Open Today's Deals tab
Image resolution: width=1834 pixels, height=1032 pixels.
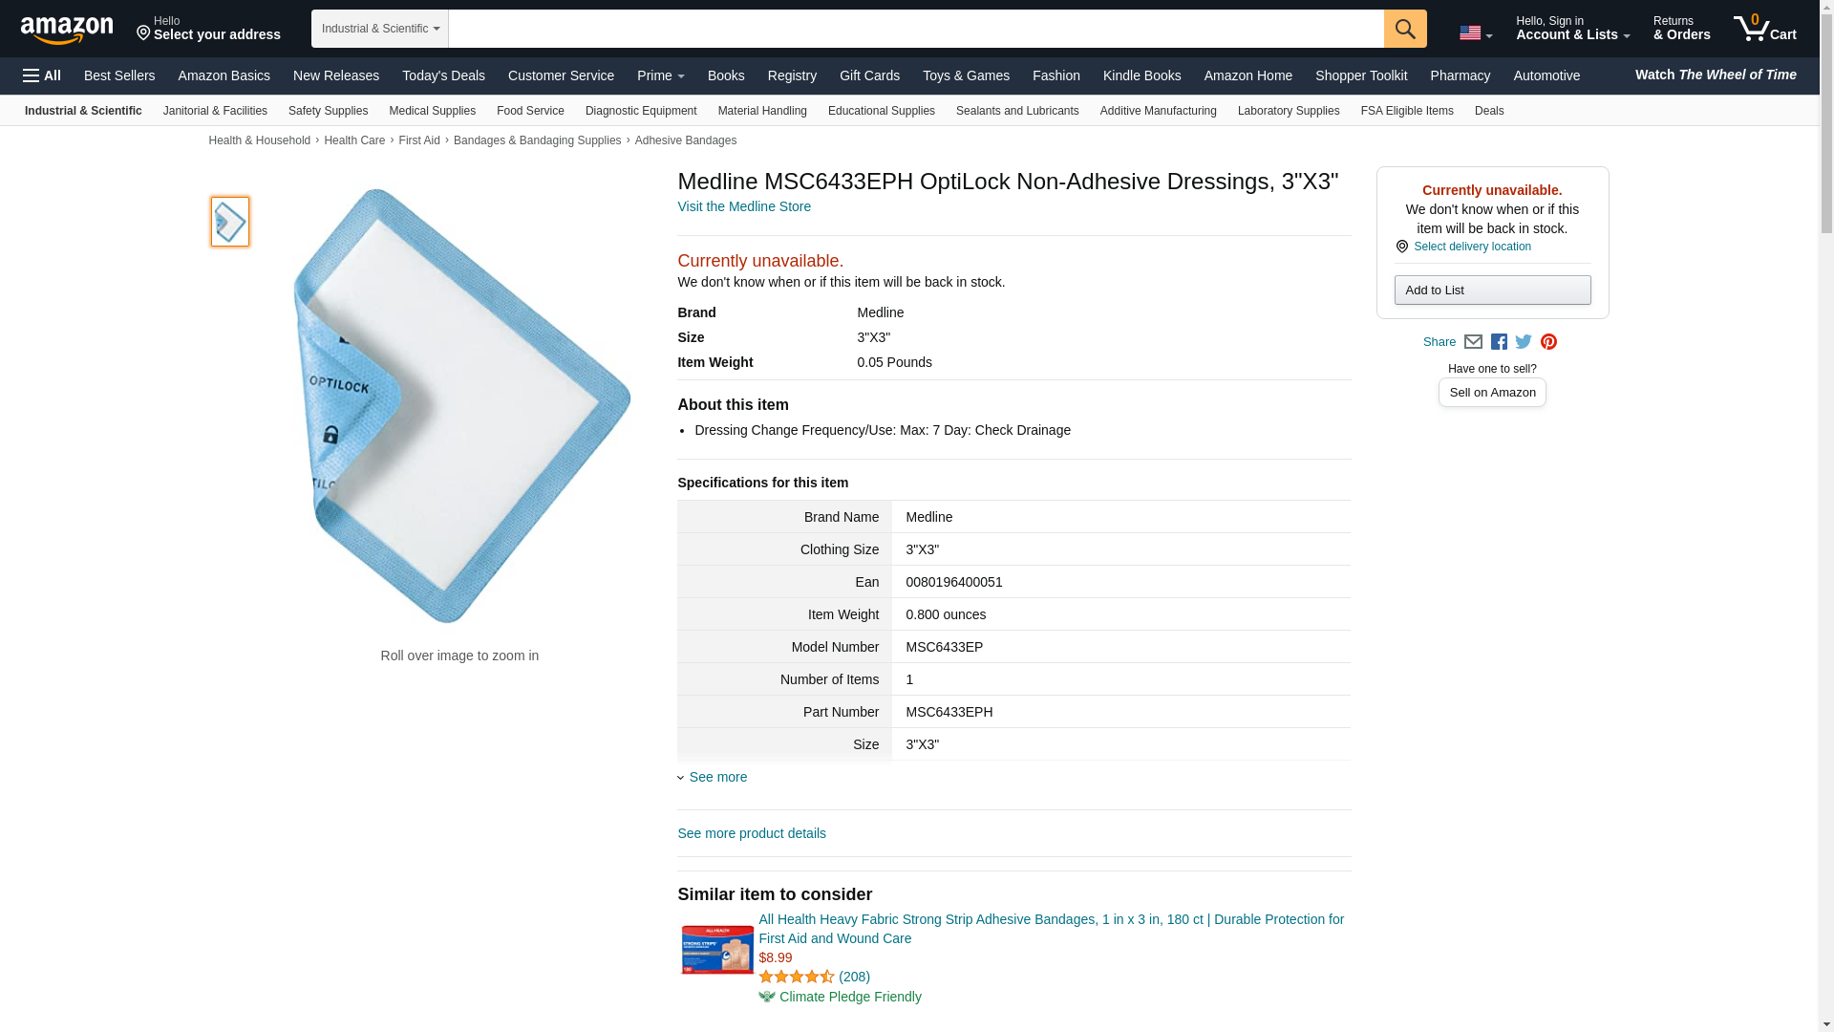443,75
